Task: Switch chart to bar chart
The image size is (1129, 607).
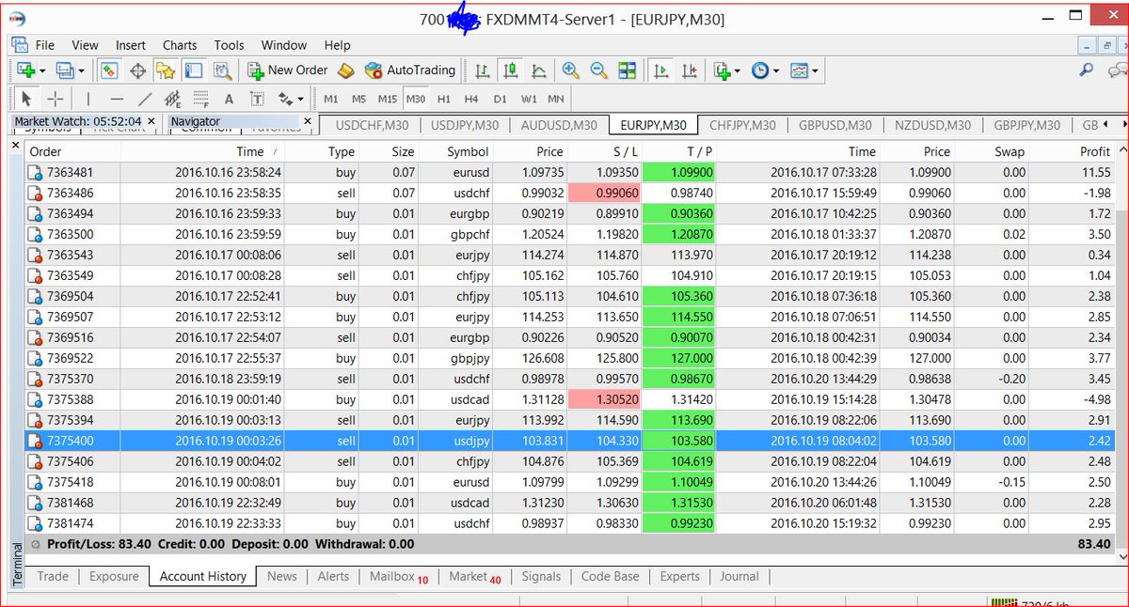Action: pyautogui.click(x=483, y=70)
